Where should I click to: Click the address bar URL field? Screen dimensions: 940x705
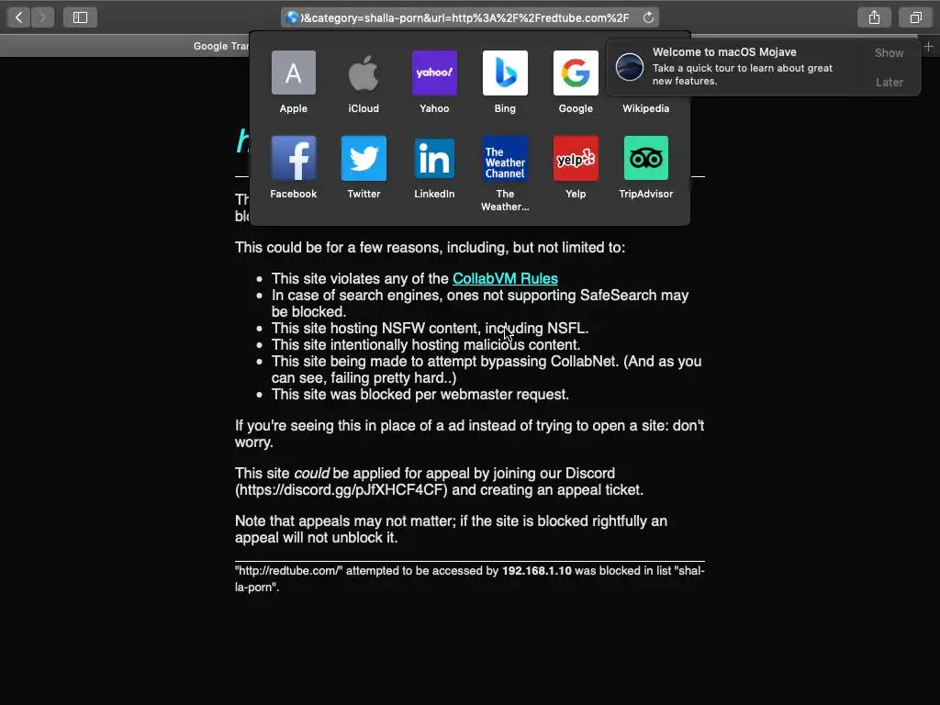(x=469, y=17)
